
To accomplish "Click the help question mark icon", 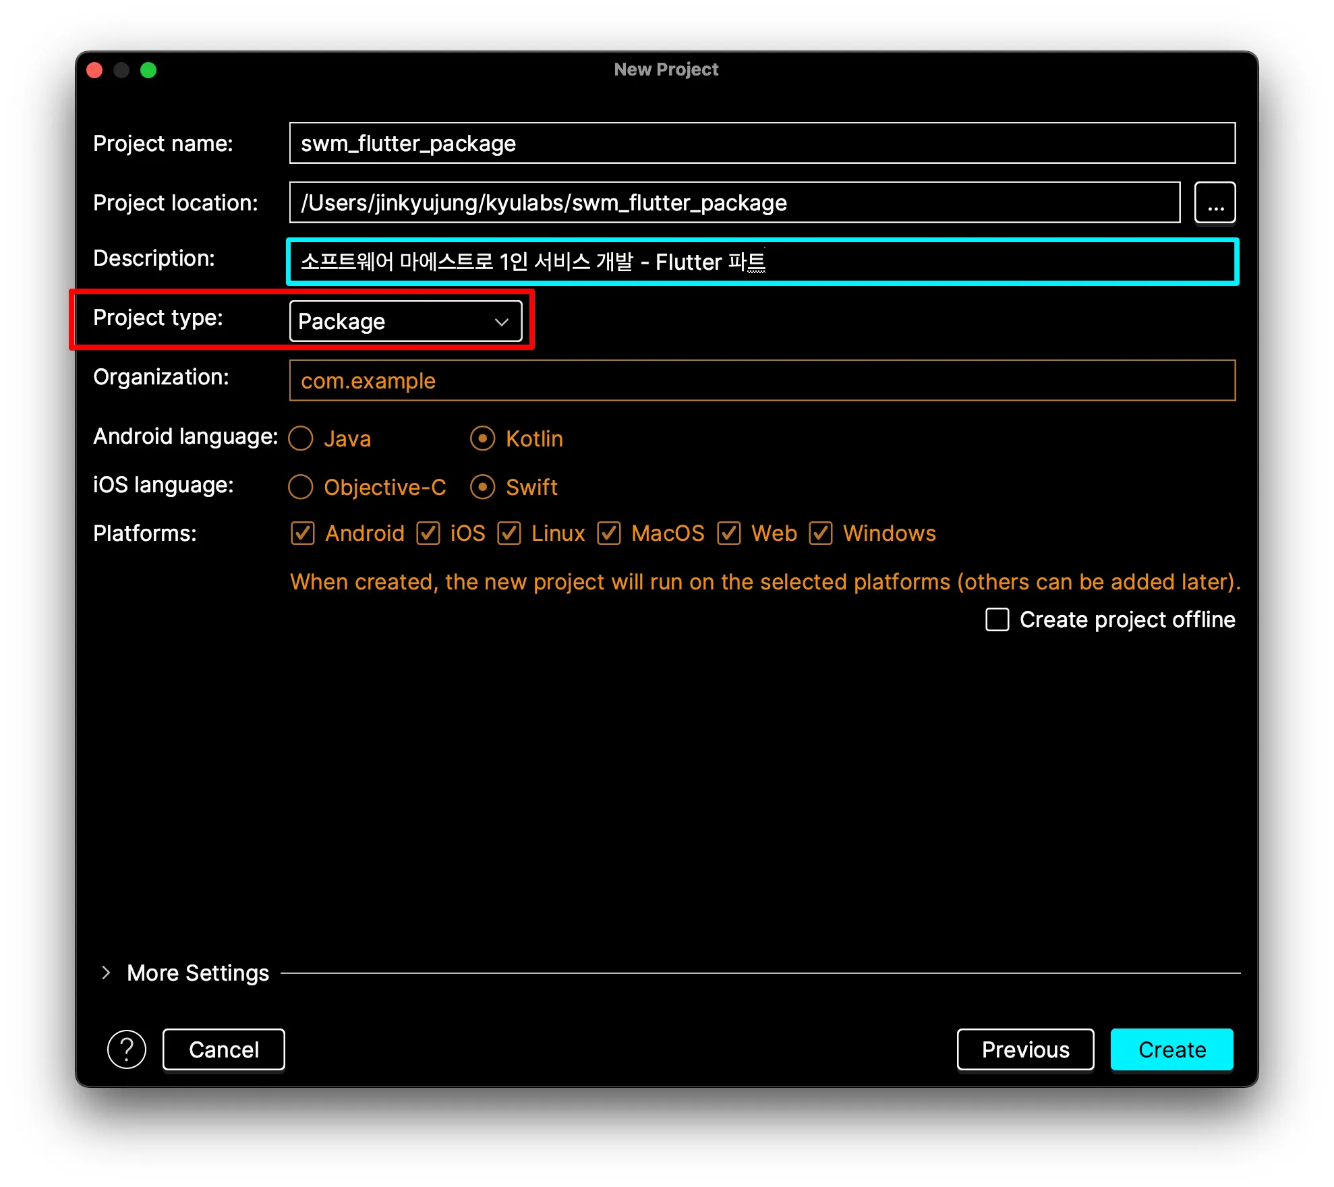I will pyautogui.click(x=127, y=1049).
